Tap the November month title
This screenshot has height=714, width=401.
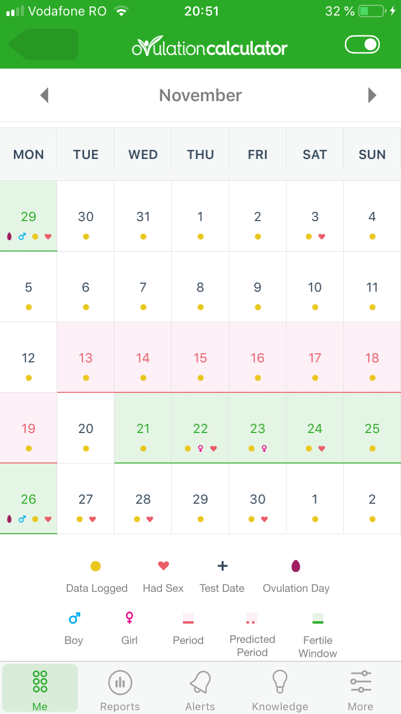[200, 95]
